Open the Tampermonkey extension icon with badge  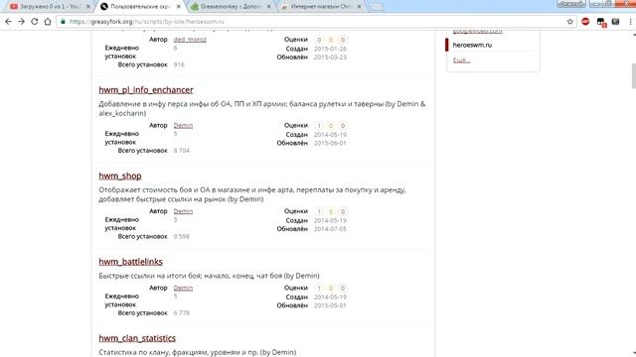coord(601,22)
